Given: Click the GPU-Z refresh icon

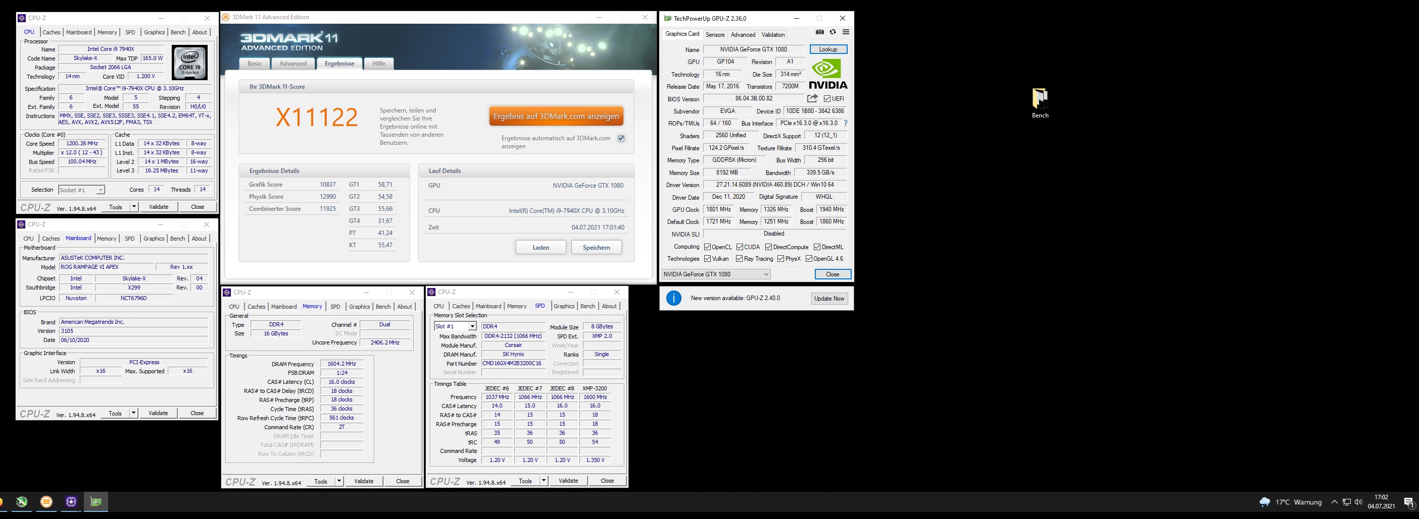Looking at the screenshot, I should (x=833, y=32).
